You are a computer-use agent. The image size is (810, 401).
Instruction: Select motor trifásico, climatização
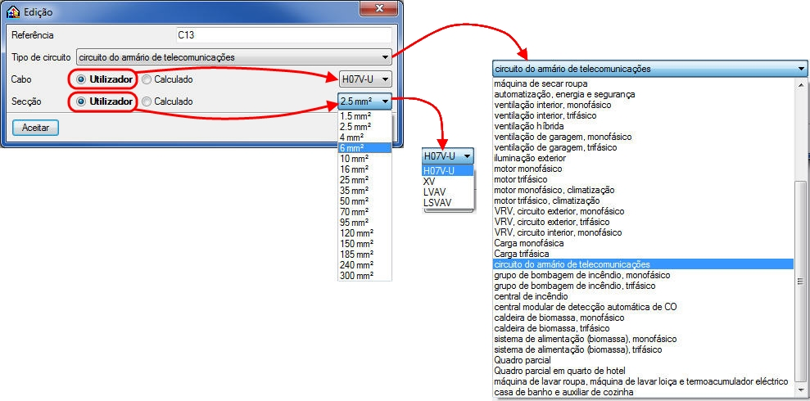(643, 200)
